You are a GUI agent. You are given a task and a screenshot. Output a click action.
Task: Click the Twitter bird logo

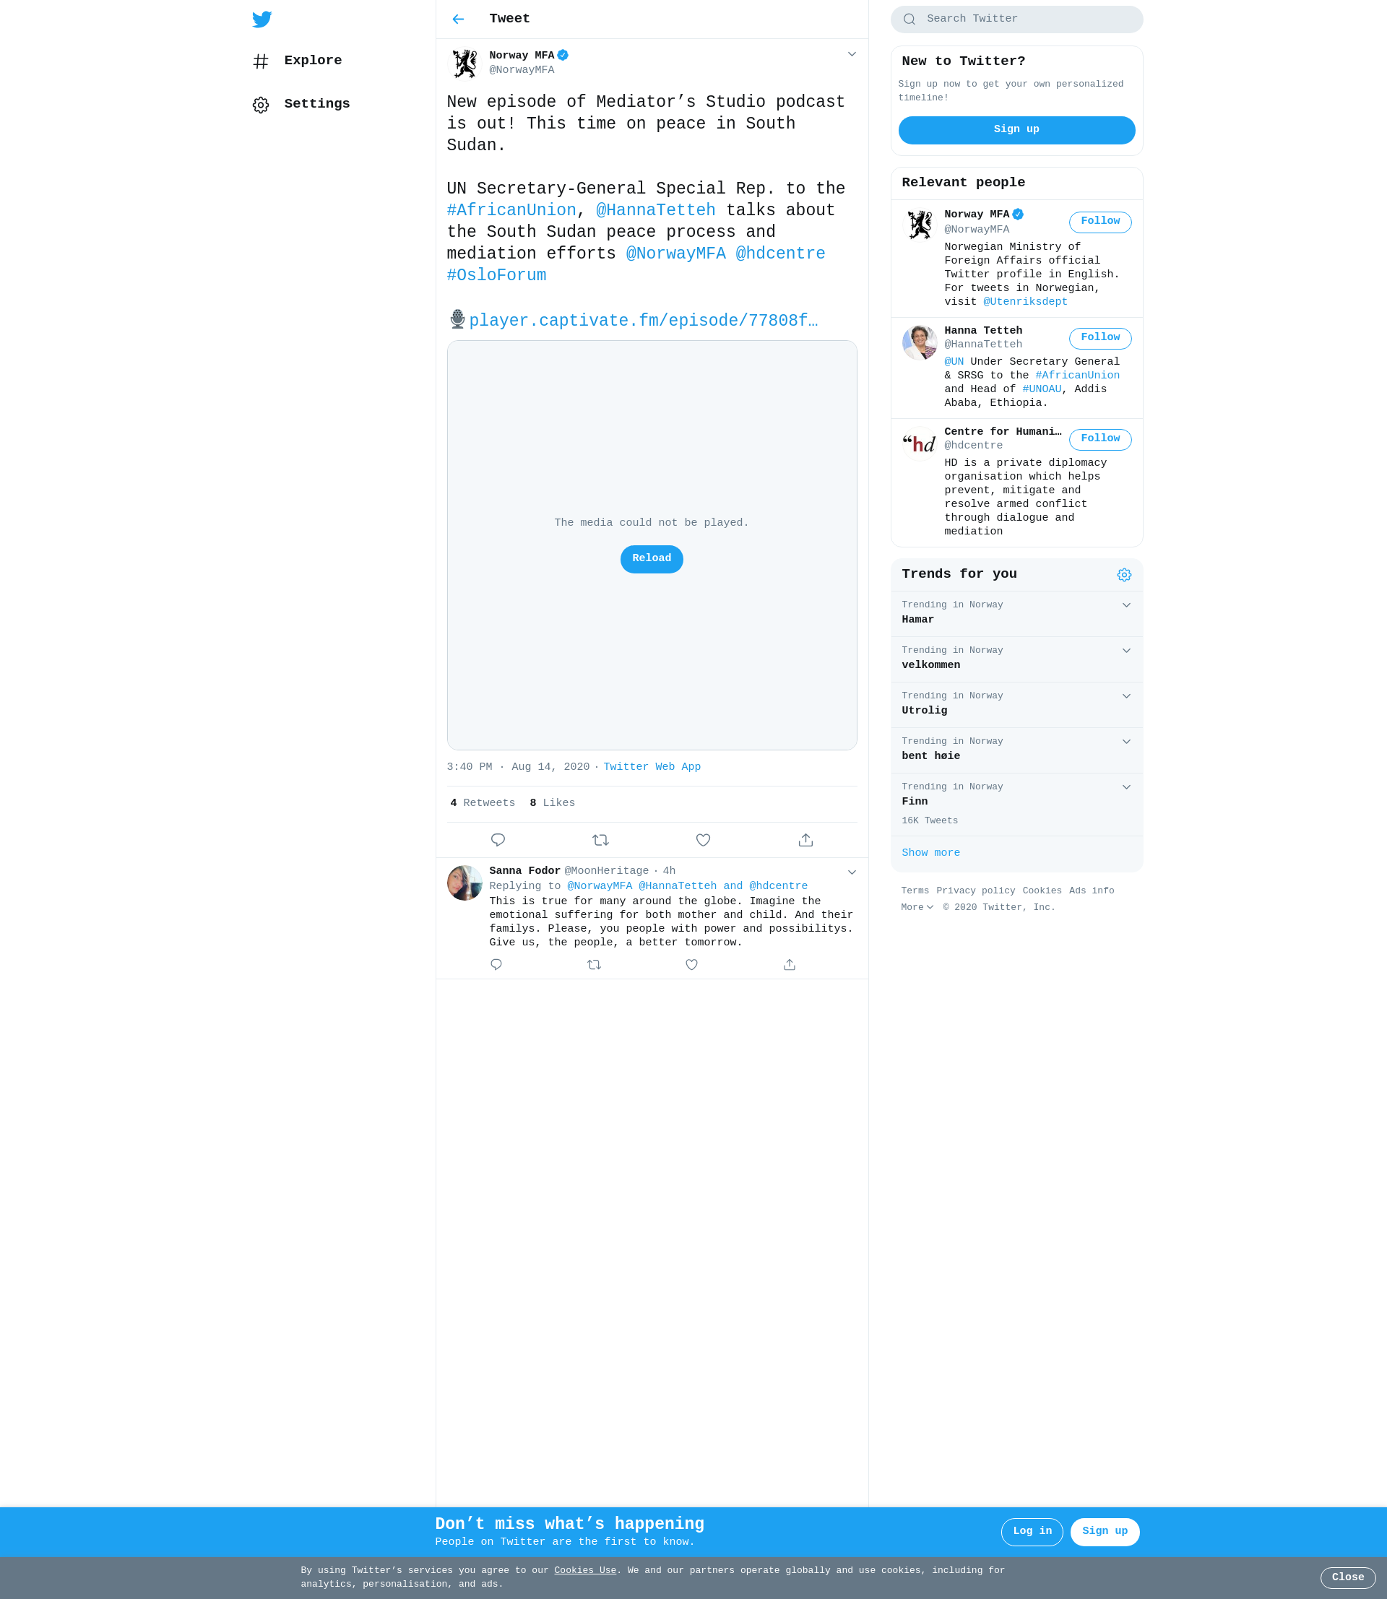262,19
